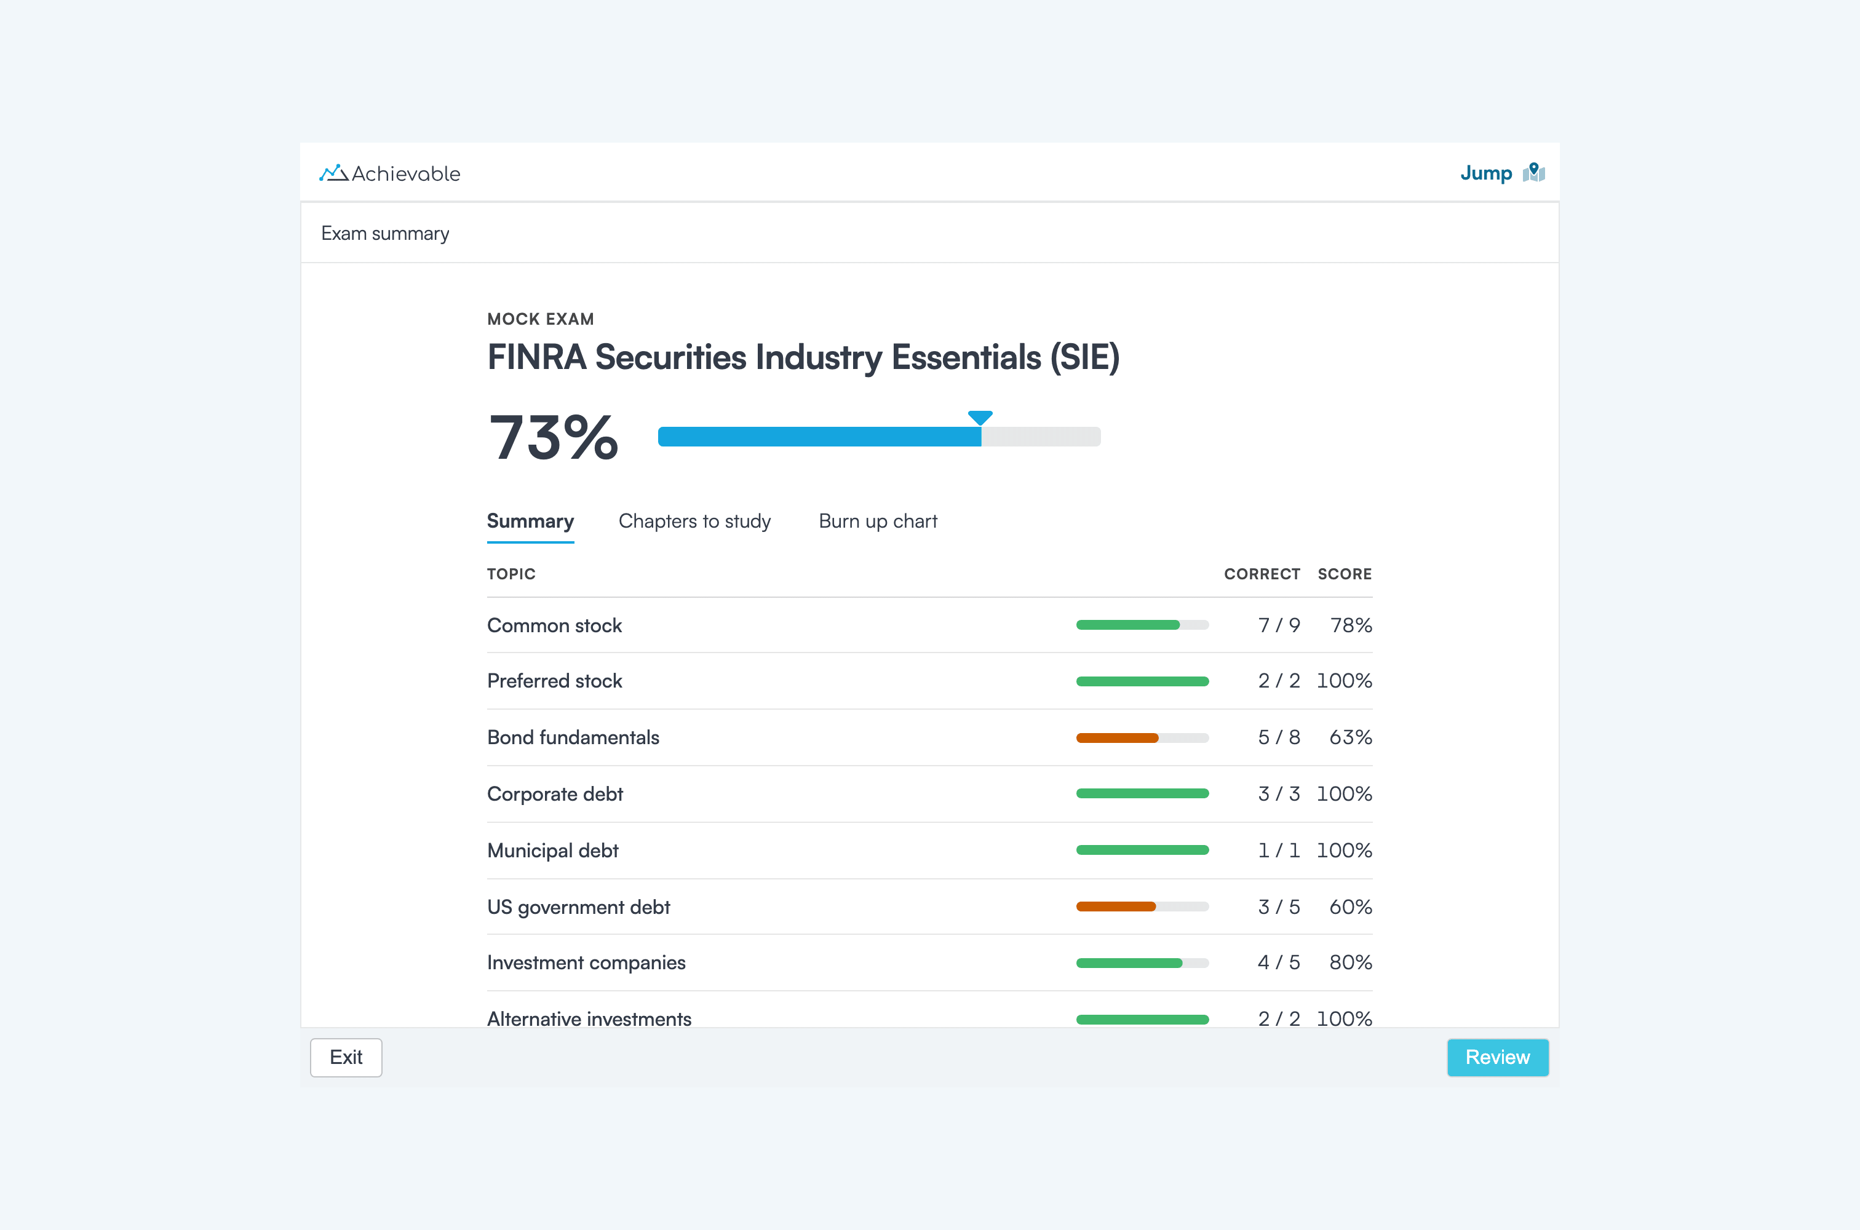Image resolution: width=1860 pixels, height=1230 pixels.
Task: Click the US government debt progress bar
Action: [1142, 907]
